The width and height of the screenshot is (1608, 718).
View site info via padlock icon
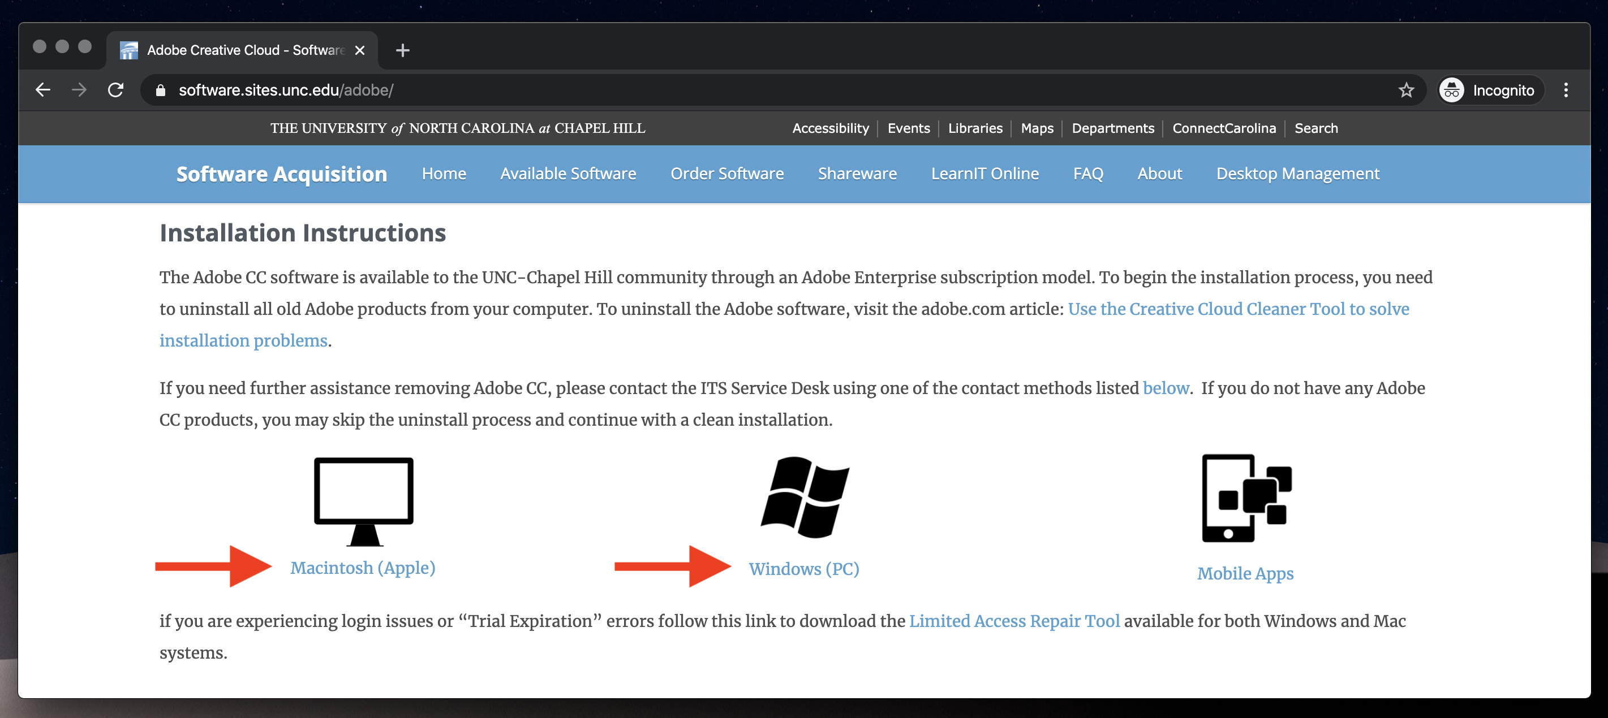point(161,90)
